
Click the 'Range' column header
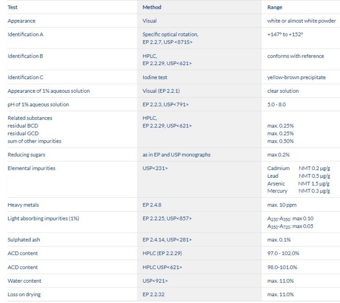point(274,7)
